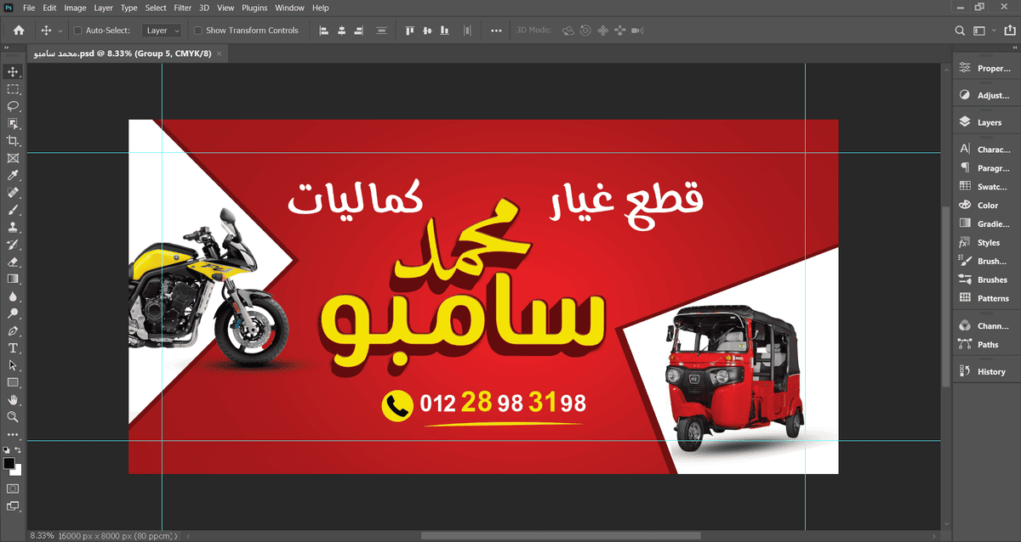Click the Home icon in options bar

pyautogui.click(x=19, y=31)
